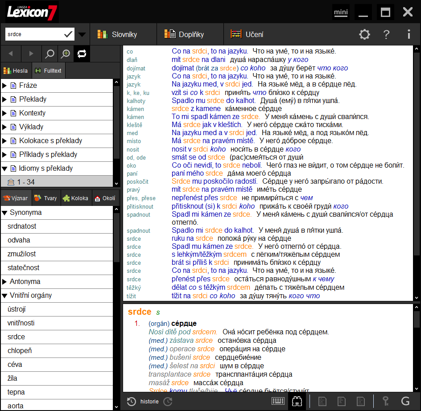The image size is (421, 411).
Task: Click the redo history arrow icon
Action: (x=168, y=402)
